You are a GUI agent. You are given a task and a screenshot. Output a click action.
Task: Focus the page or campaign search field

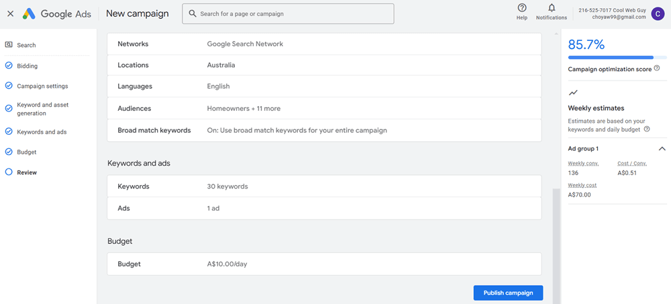[292, 13]
